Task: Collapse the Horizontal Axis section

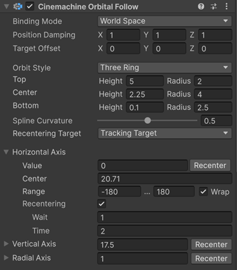Action: (6, 152)
